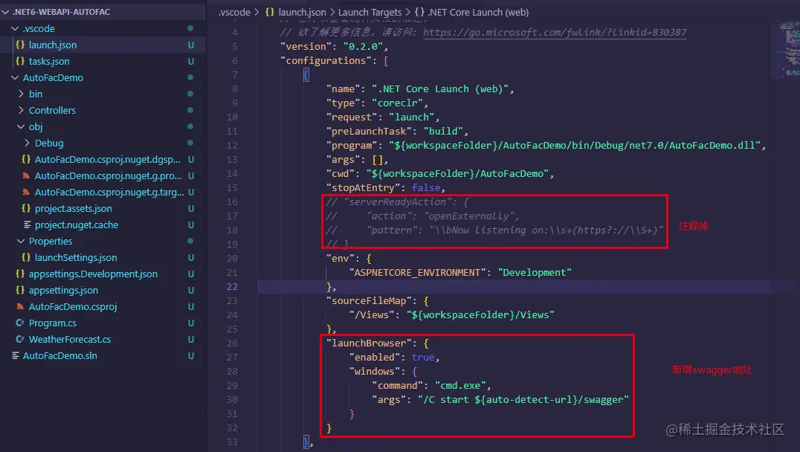Click the "coreclr" type value
Screen dimensions: 800x452
pos(398,103)
